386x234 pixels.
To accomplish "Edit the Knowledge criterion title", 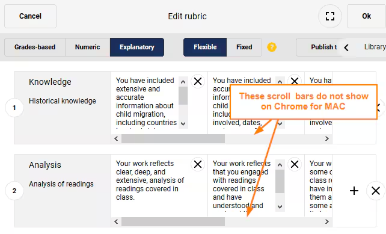I will coord(50,82).
